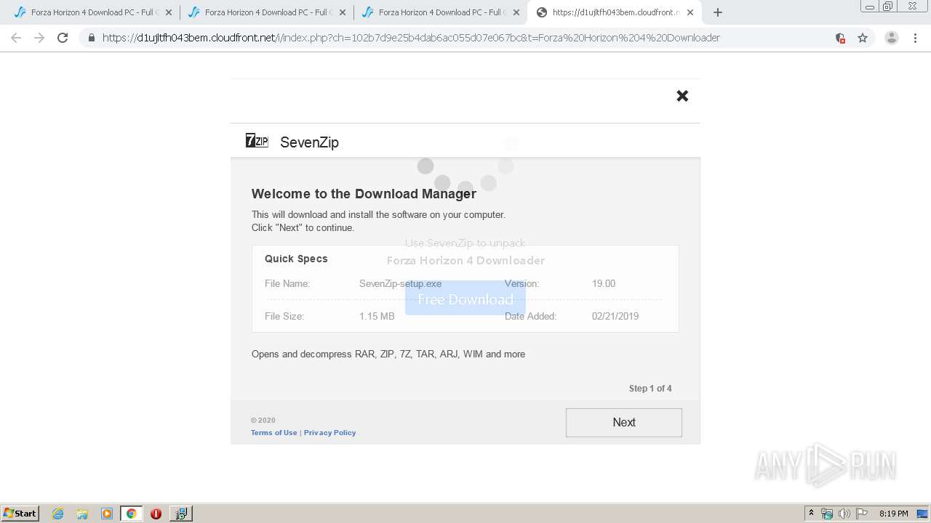The height and width of the screenshot is (523, 931).
Task: Open Action Center flag icon
Action: [x=862, y=514]
